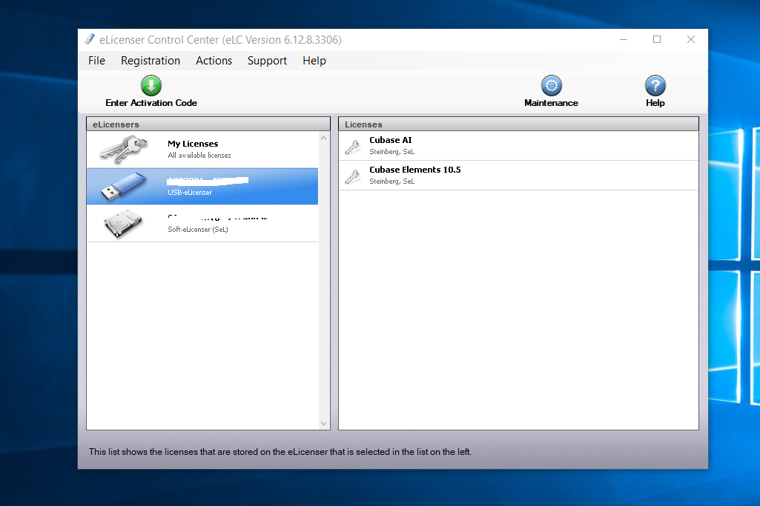
Task: Click the Enter Activation Code label
Action: tap(151, 103)
